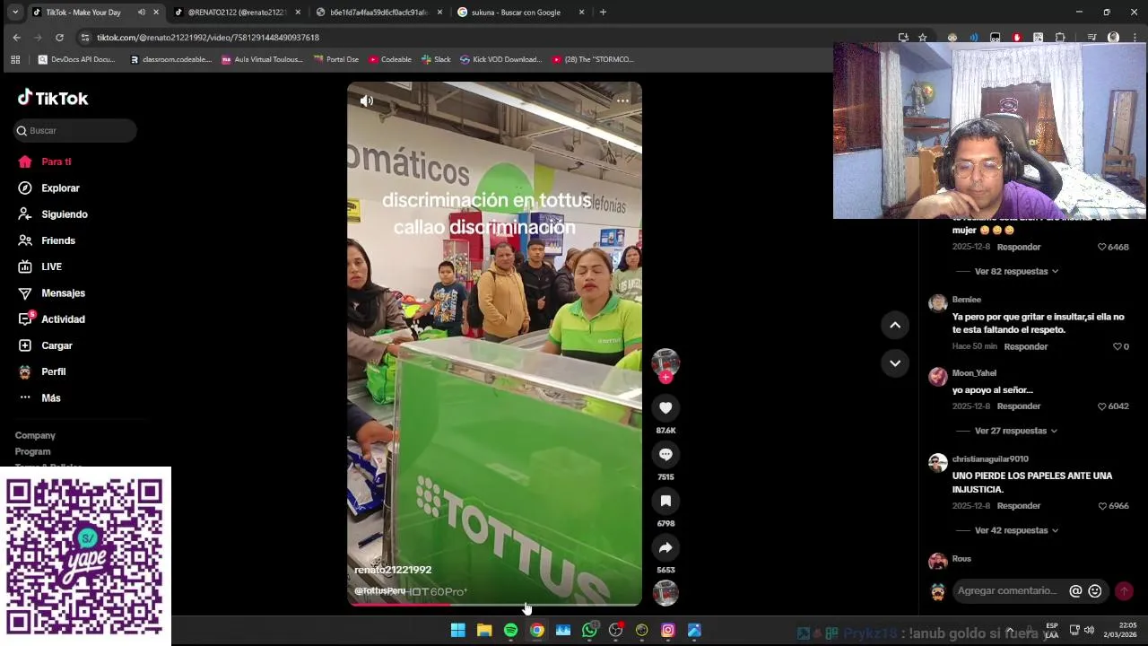Viewport: 1148px width, 646px height.
Task: Open Windows Start menu
Action: pyautogui.click(x=457, y=631)
